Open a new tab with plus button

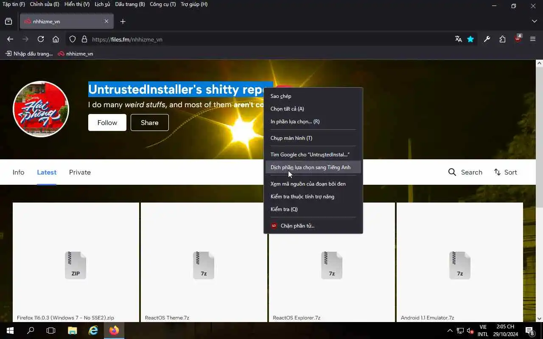tap(123, 21)
